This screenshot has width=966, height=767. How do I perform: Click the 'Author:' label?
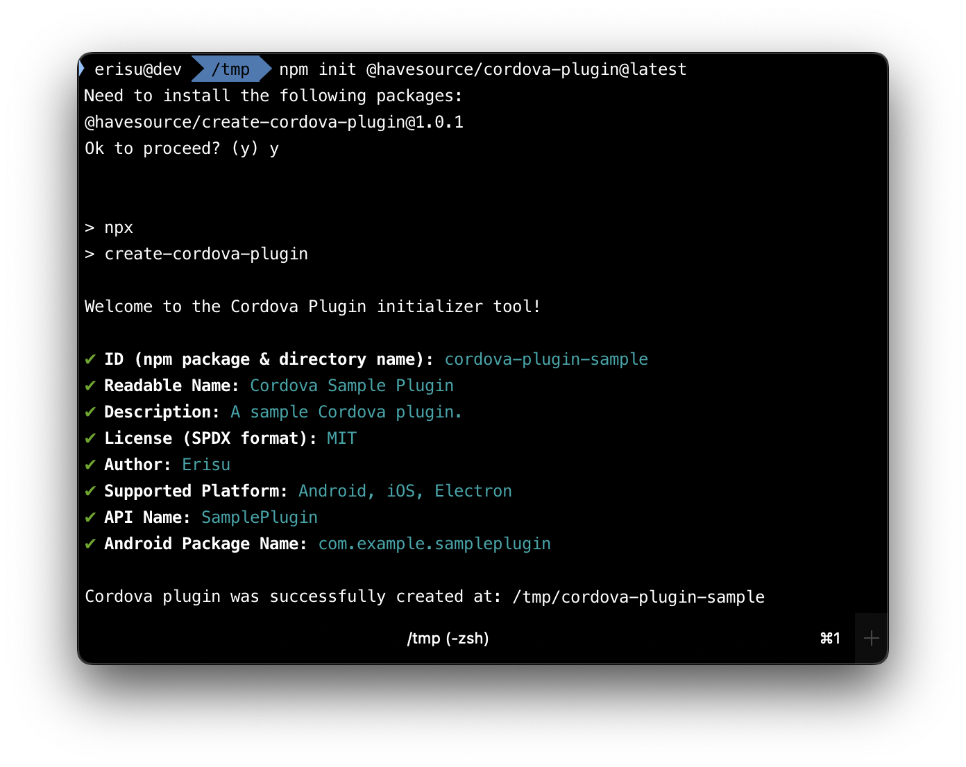click(137, 465)
